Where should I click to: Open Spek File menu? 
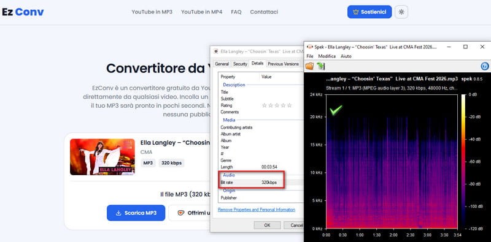[x=310, y=56]
